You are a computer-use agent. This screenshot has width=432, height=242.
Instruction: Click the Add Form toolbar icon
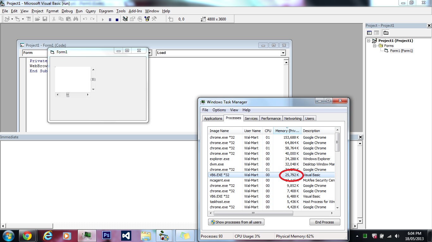coord(18,19)
